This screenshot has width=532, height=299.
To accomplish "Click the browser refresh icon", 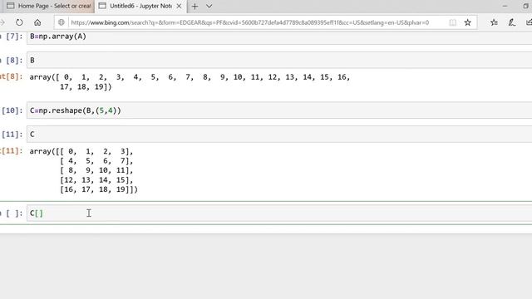I will (x=19, y=22).
